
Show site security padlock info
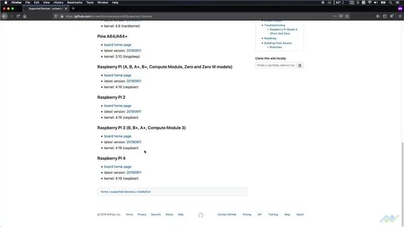62,16
